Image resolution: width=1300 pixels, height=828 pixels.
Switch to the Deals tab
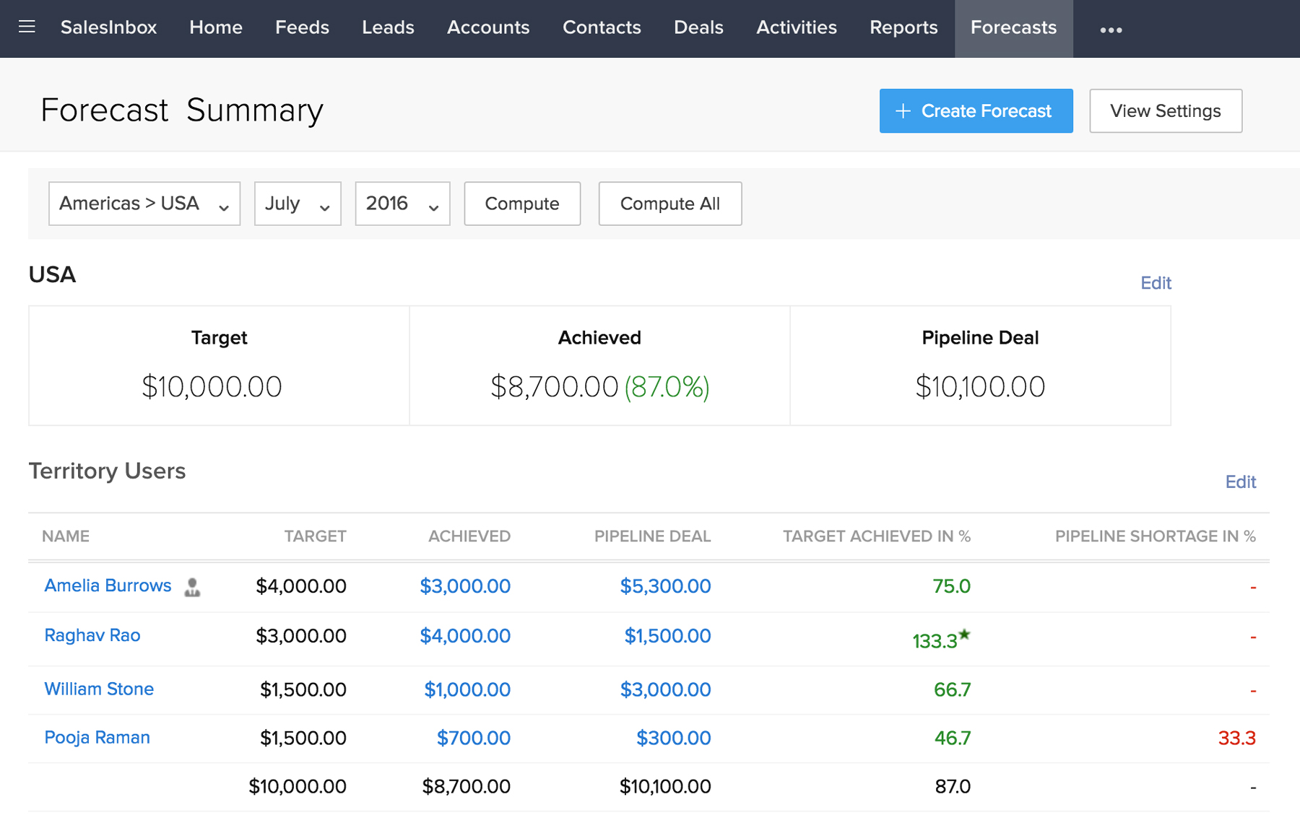point(698,27)
